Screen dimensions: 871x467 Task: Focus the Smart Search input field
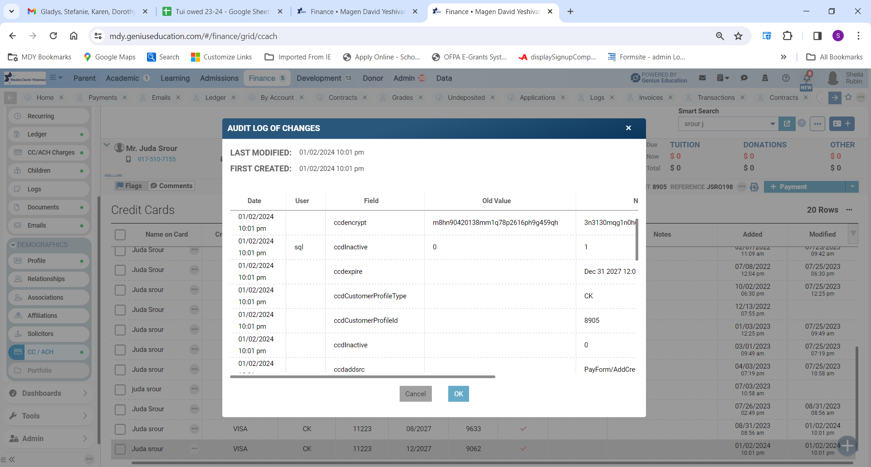coord(724,124)
